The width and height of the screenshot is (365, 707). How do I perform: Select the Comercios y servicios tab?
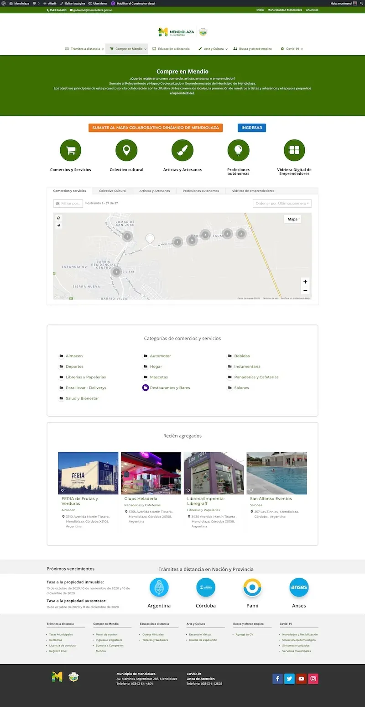(69, 191)
